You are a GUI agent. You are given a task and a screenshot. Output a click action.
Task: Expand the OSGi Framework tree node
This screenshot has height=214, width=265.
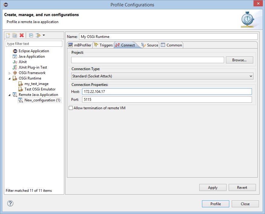click(x=9, y=73)
